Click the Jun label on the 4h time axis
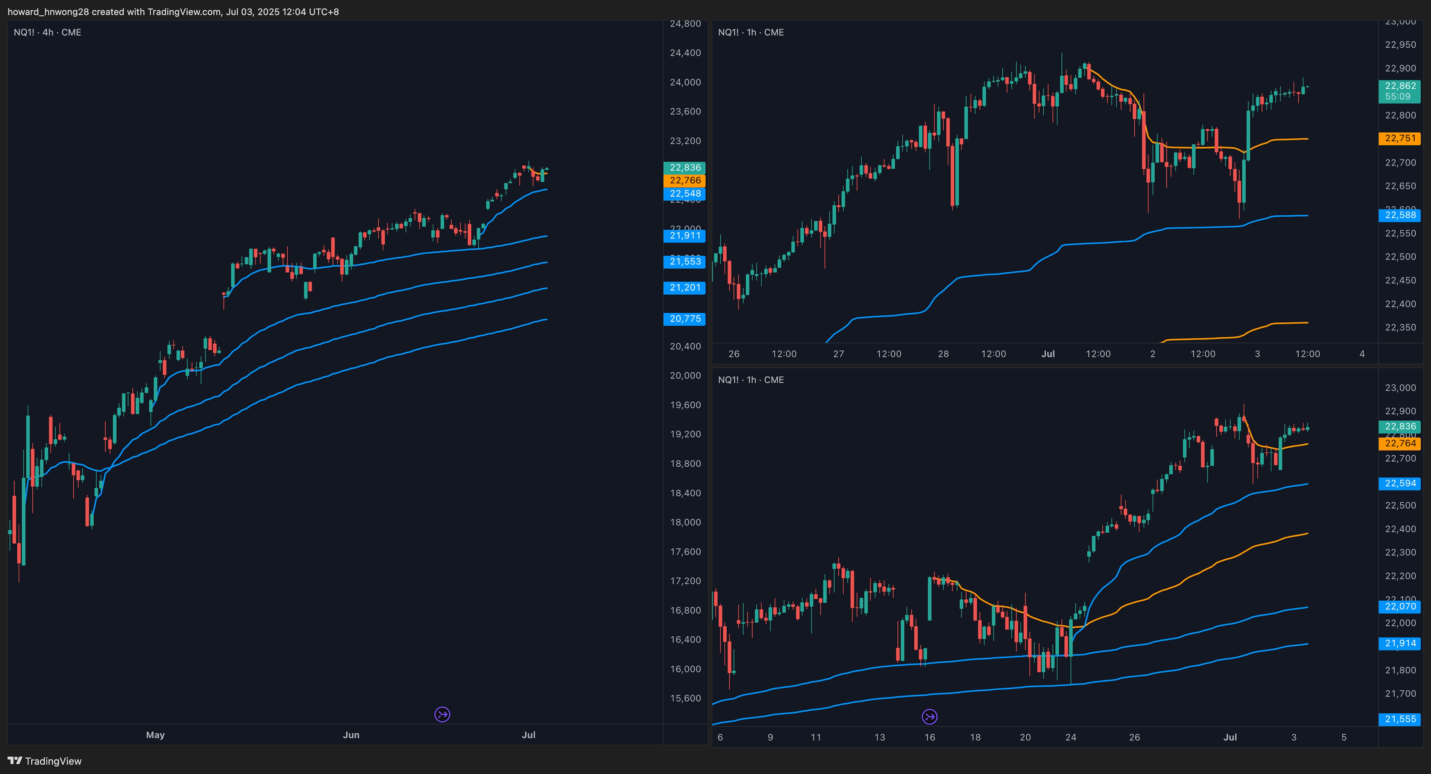The width and height of the screenshot is (1431, 774). click(351, 734)
